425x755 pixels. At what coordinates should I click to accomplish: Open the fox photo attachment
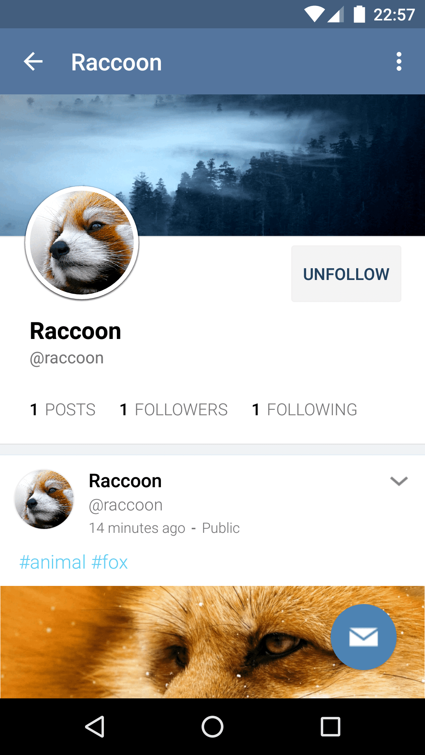213,642
